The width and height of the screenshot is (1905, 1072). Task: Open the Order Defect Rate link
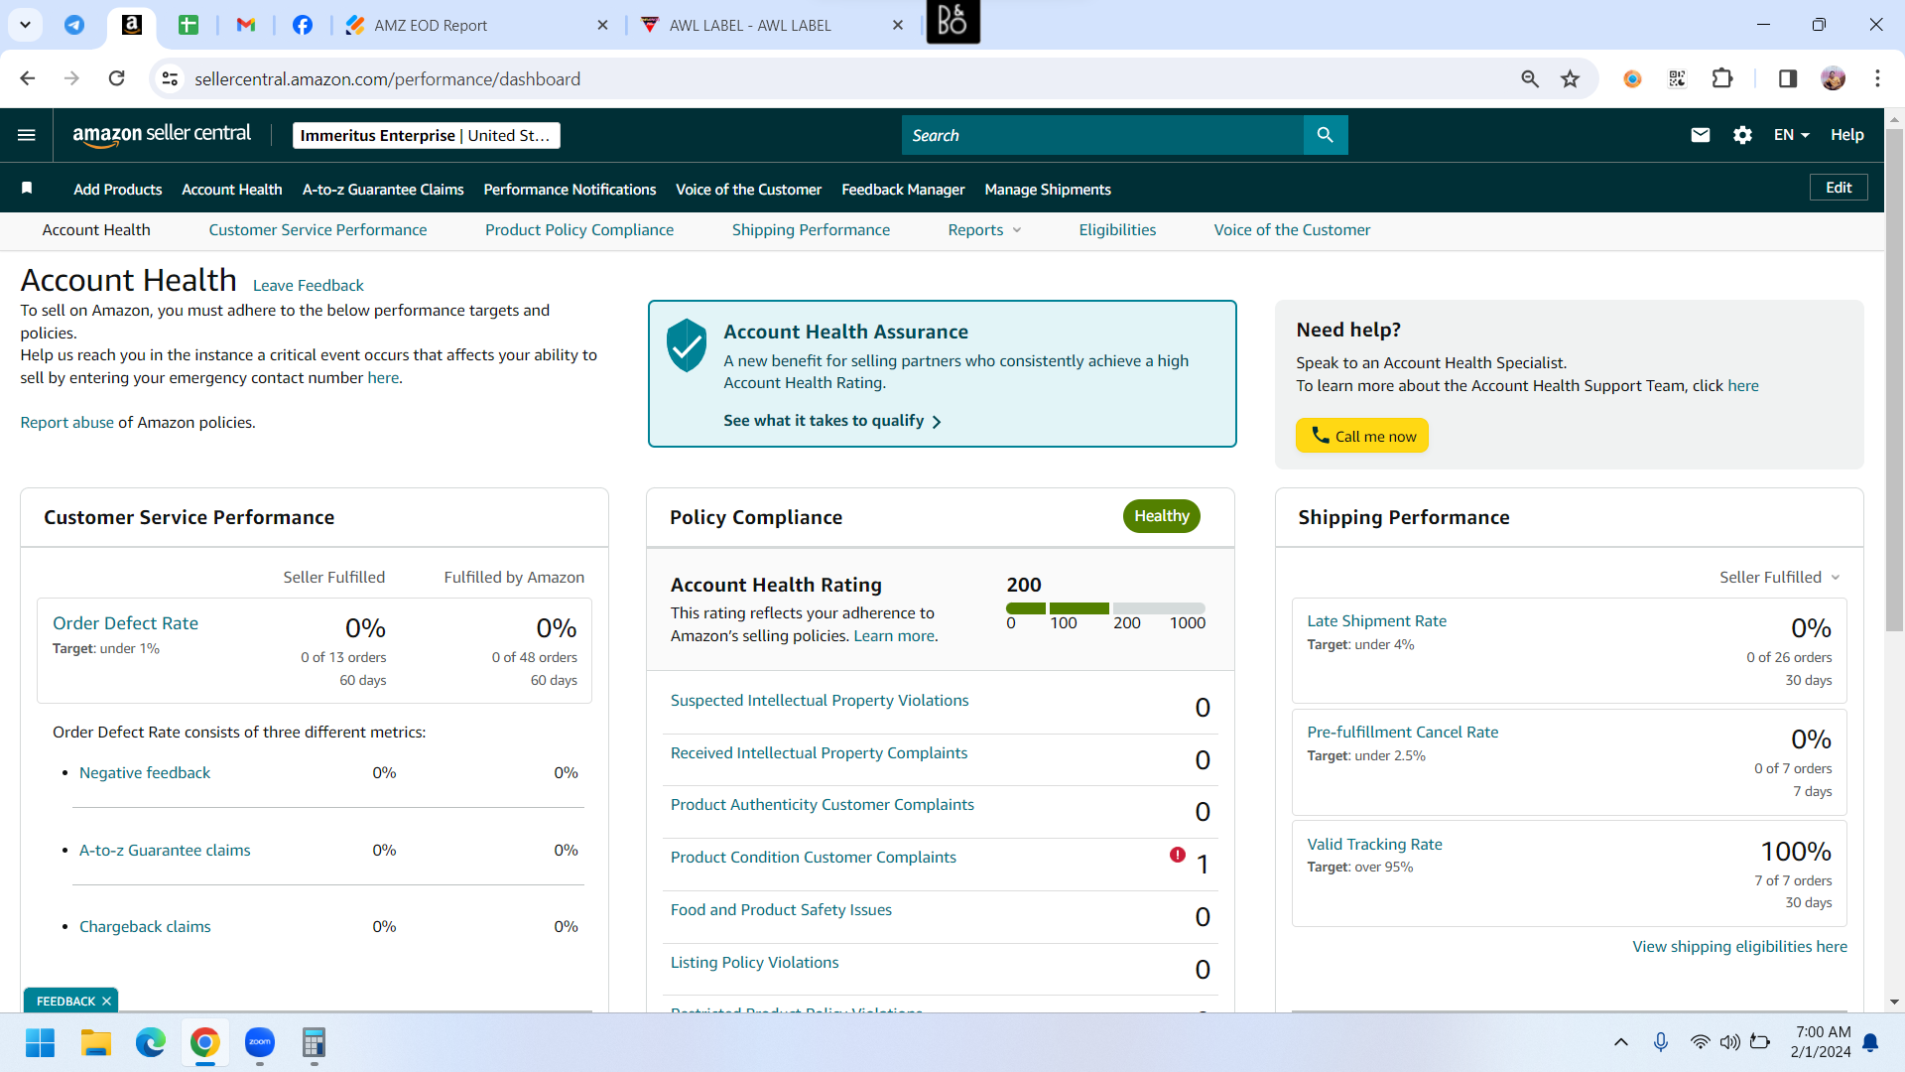click(125, 623)
